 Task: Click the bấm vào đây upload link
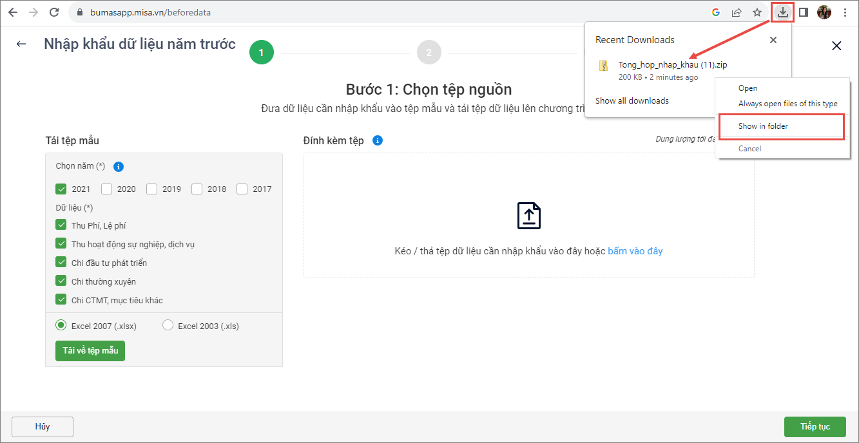pos(635,251)
